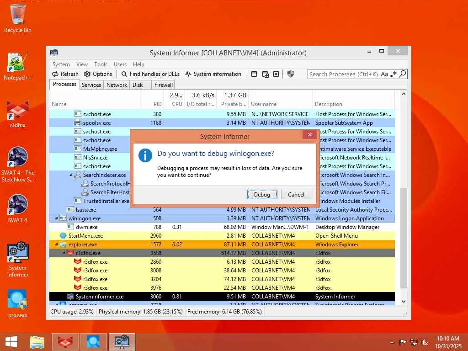Select the dwm.exe process row
This screenshot has height=351, width=468.
coord(222,227)
